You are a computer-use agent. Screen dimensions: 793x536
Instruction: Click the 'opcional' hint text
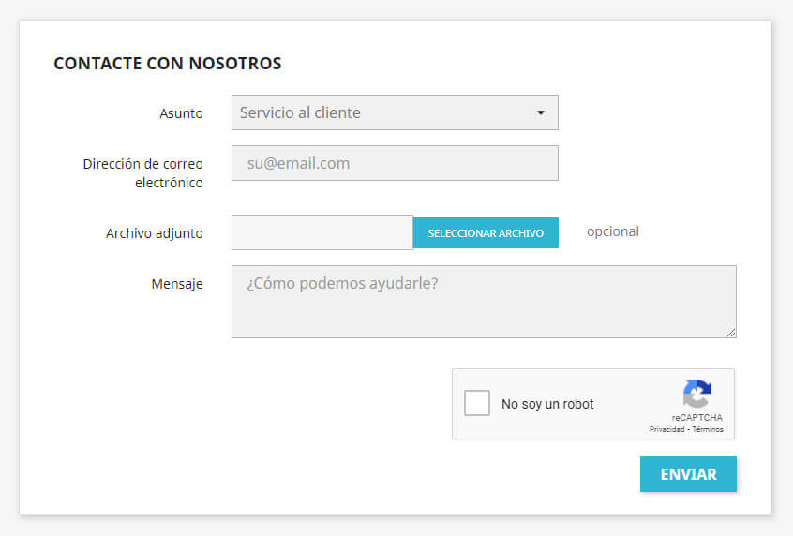pos(612,231)
